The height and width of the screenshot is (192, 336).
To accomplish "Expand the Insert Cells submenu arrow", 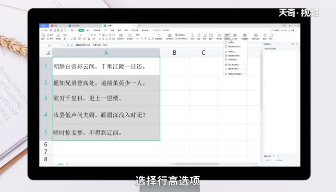I will 245,65.
